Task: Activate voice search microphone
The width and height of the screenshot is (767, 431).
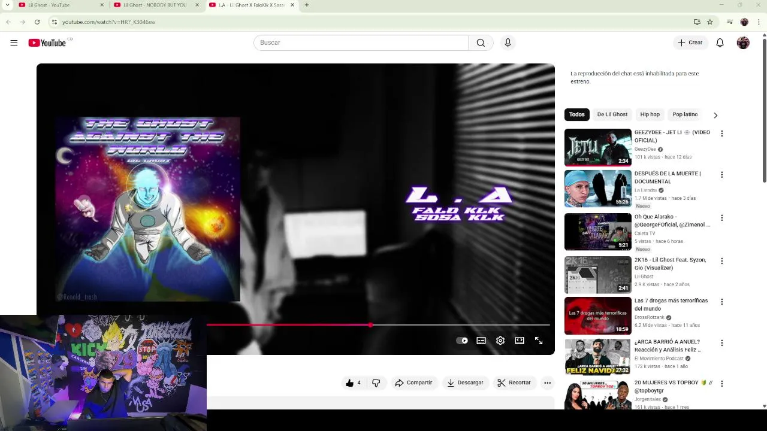Action: coord(508,43)
